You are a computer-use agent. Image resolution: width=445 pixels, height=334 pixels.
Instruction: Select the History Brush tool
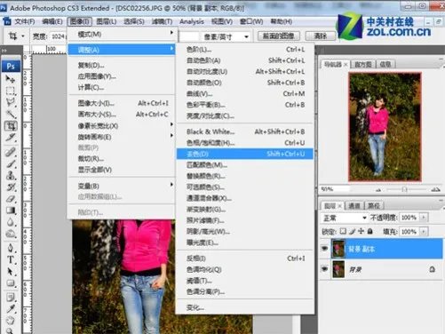tap(11, 187)
